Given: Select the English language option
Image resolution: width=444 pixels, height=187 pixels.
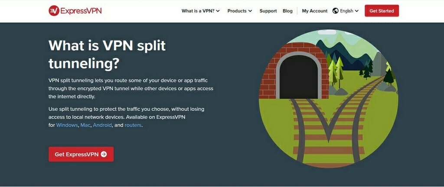Looking at the screenshot, I should click(346, 11).
